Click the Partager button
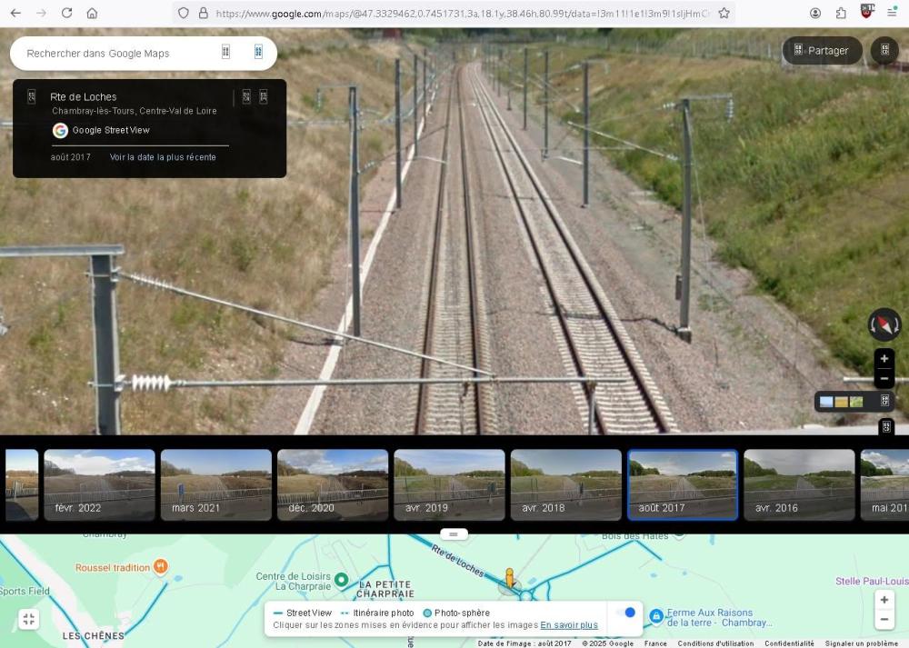The width and height of the screenshot is (909, 648). click(822, 50)
